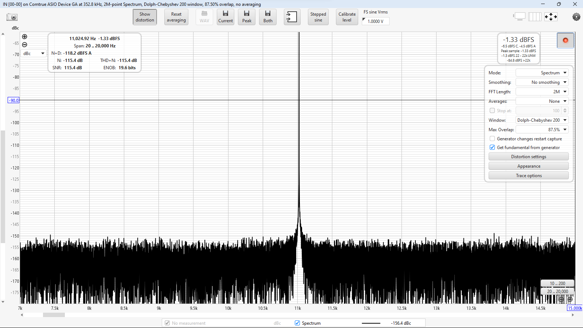Open the Window type dropdown
The height and width of the screenshot is (328, 583).
pyautogui.click(x=542, y=120)
